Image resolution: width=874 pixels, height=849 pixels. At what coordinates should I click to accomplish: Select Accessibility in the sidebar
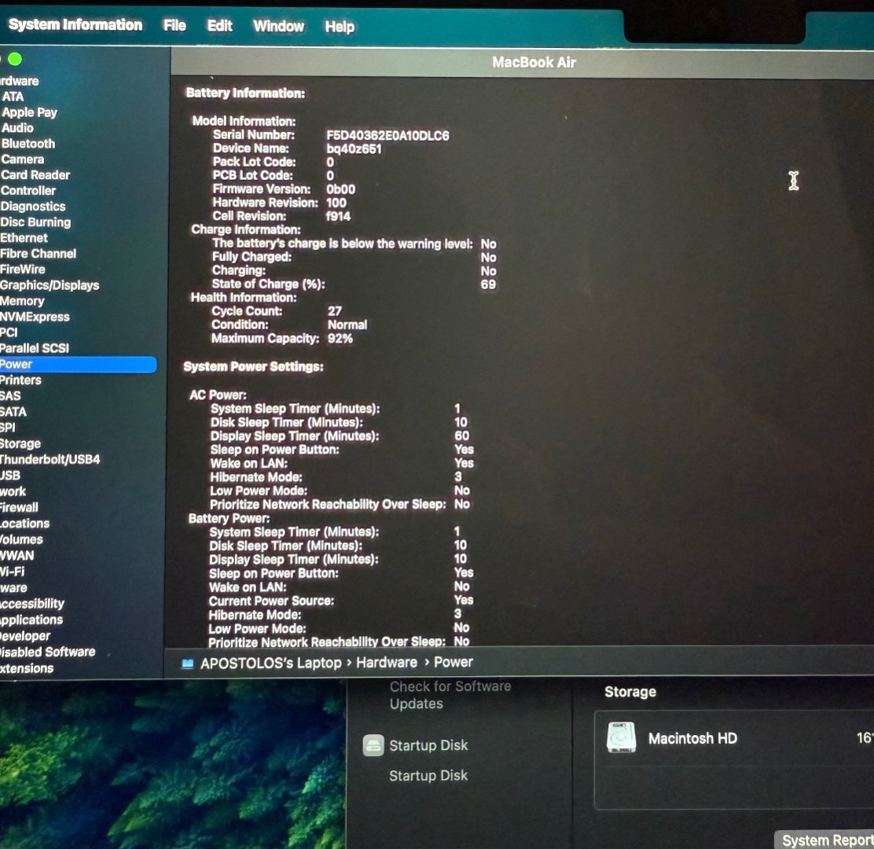click(x=32, y=604)
